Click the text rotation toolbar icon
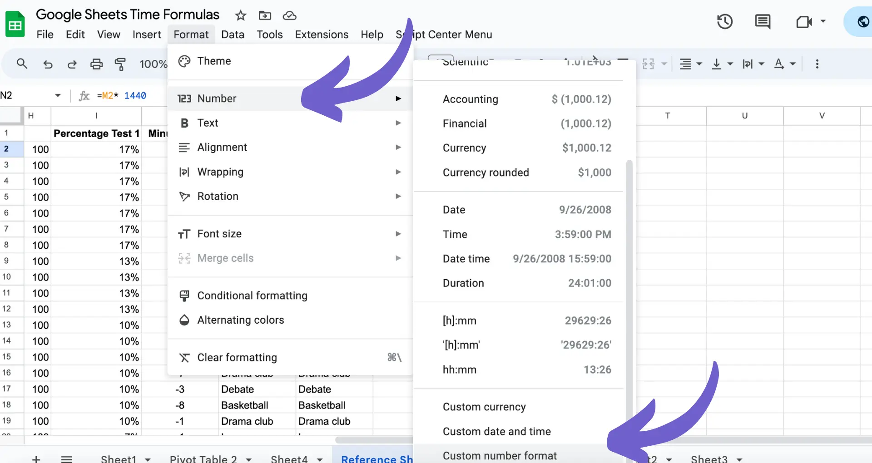This screenshot has width=872, height=463. 779,64
